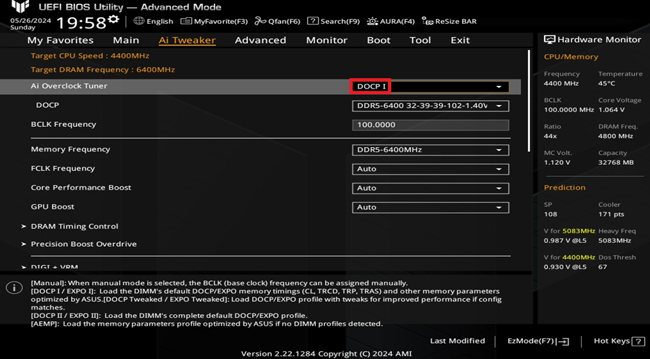Open Ai Overclock Tuner dropdown
This screenshot has width=650, height=359.
tap(430, 87)
